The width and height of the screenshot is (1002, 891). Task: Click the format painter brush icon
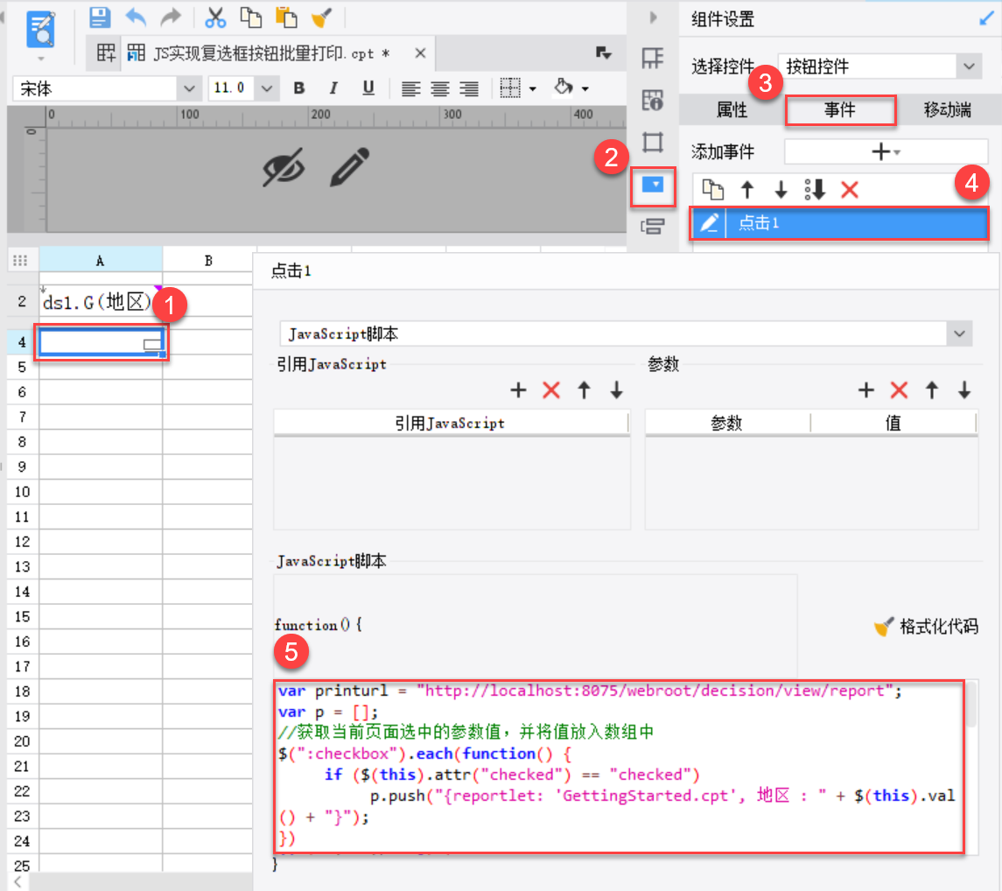[321, 17]
